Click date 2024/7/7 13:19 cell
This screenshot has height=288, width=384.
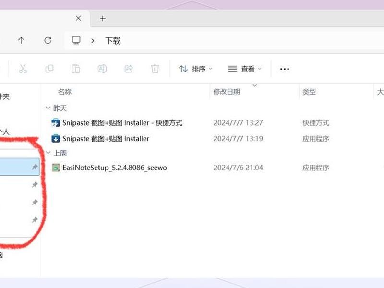click(238, 139)
